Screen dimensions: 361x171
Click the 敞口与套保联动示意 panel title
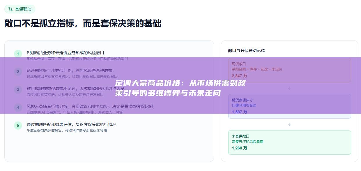pyautogui.click(x=246, y=50)
